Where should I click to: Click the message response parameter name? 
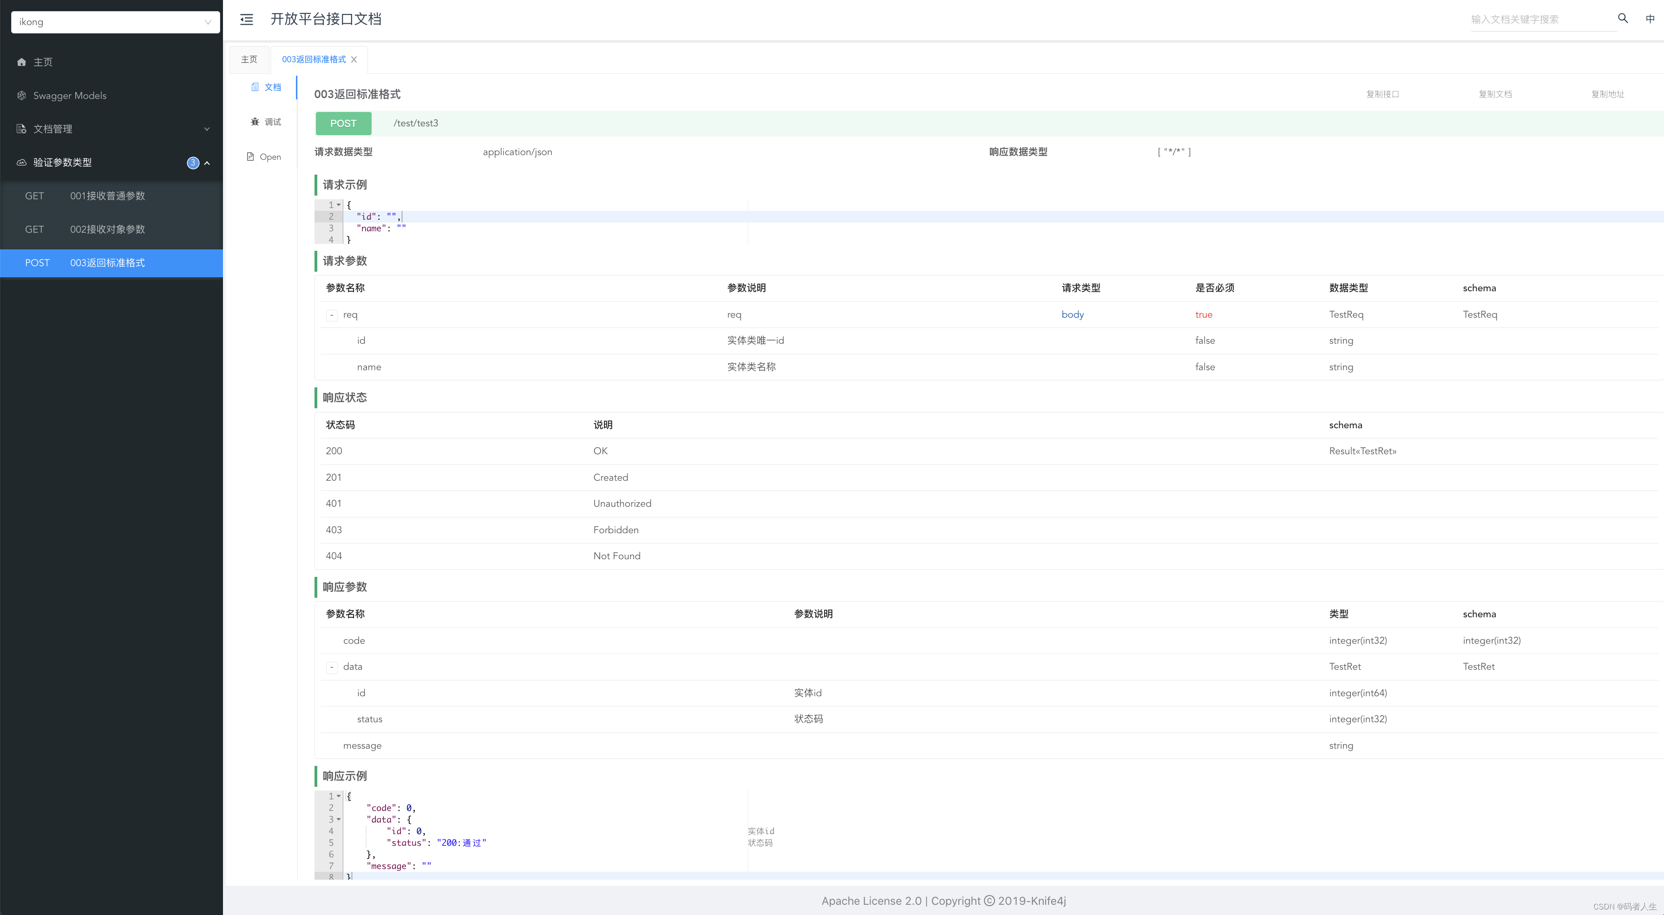[x=362, y=745]
